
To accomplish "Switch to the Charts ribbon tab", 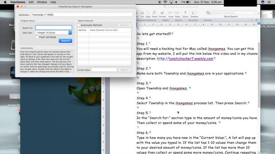I will [179, 20].
